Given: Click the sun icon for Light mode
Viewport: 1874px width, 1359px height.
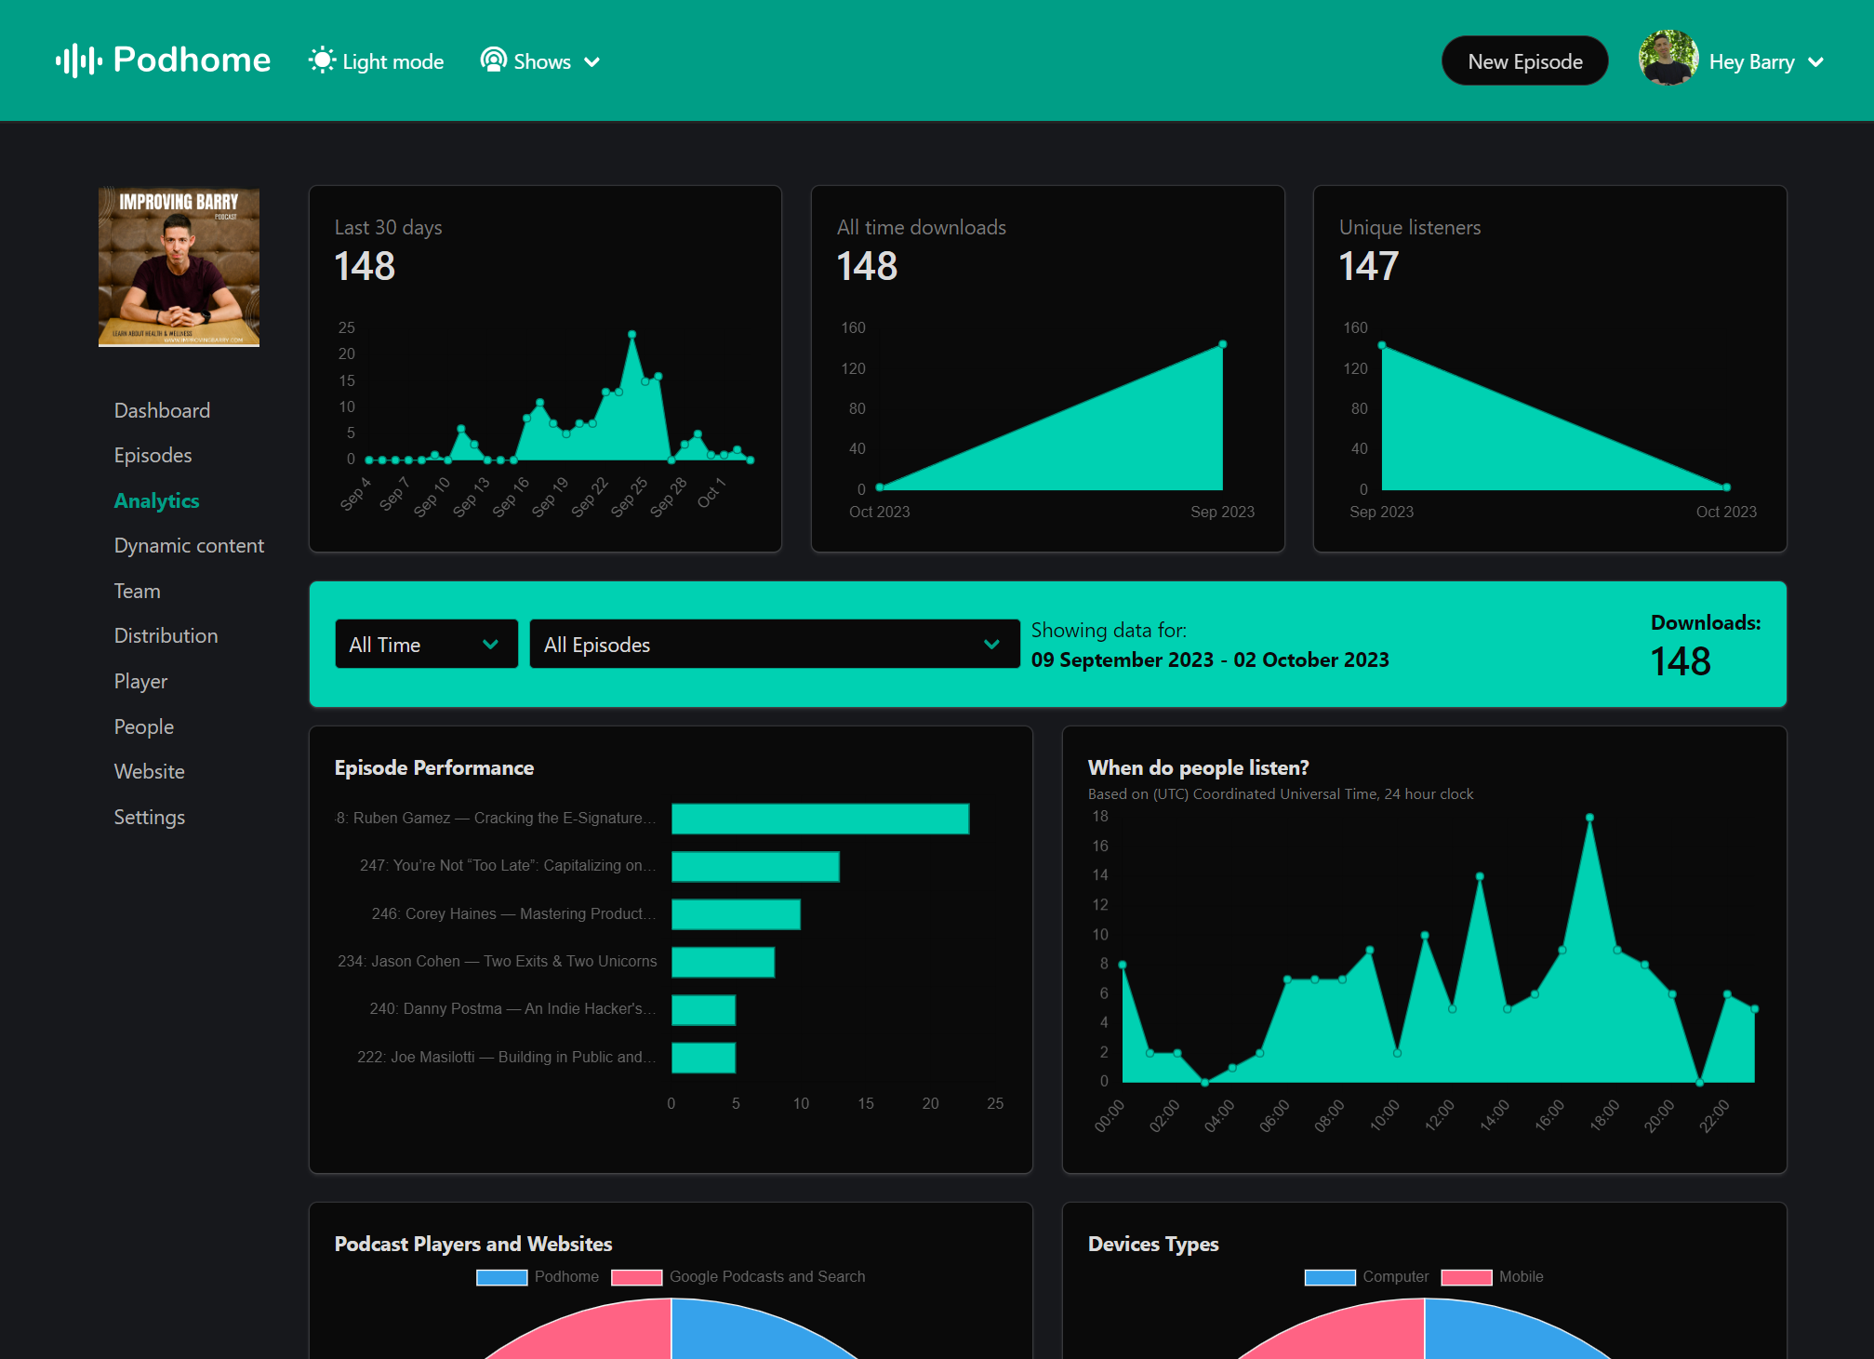Looking at the screenshot, I should coord(322,61).
